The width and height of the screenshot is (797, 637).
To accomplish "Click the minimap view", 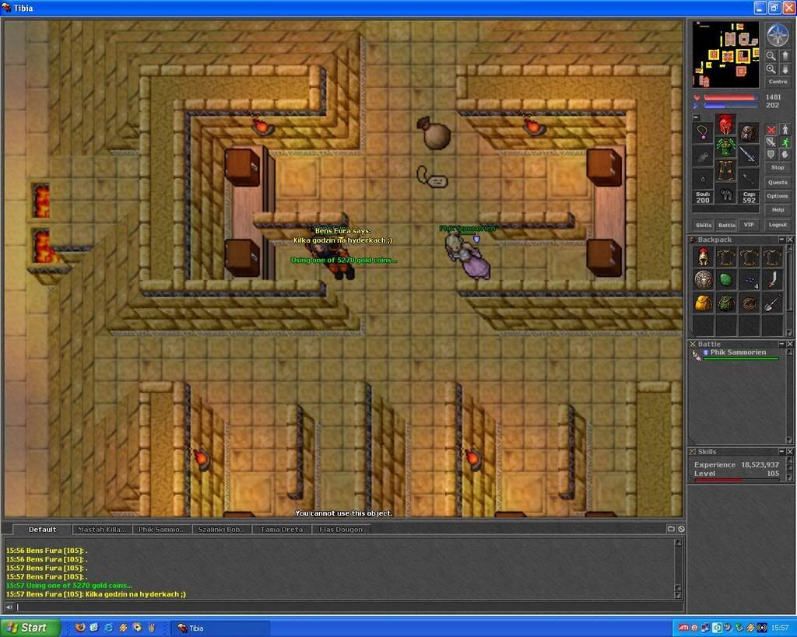I will tap(726, 54).
